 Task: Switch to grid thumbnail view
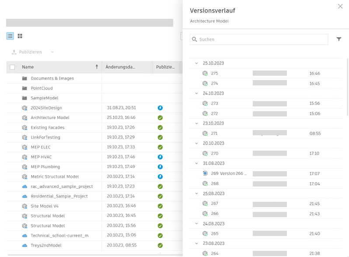20,36
